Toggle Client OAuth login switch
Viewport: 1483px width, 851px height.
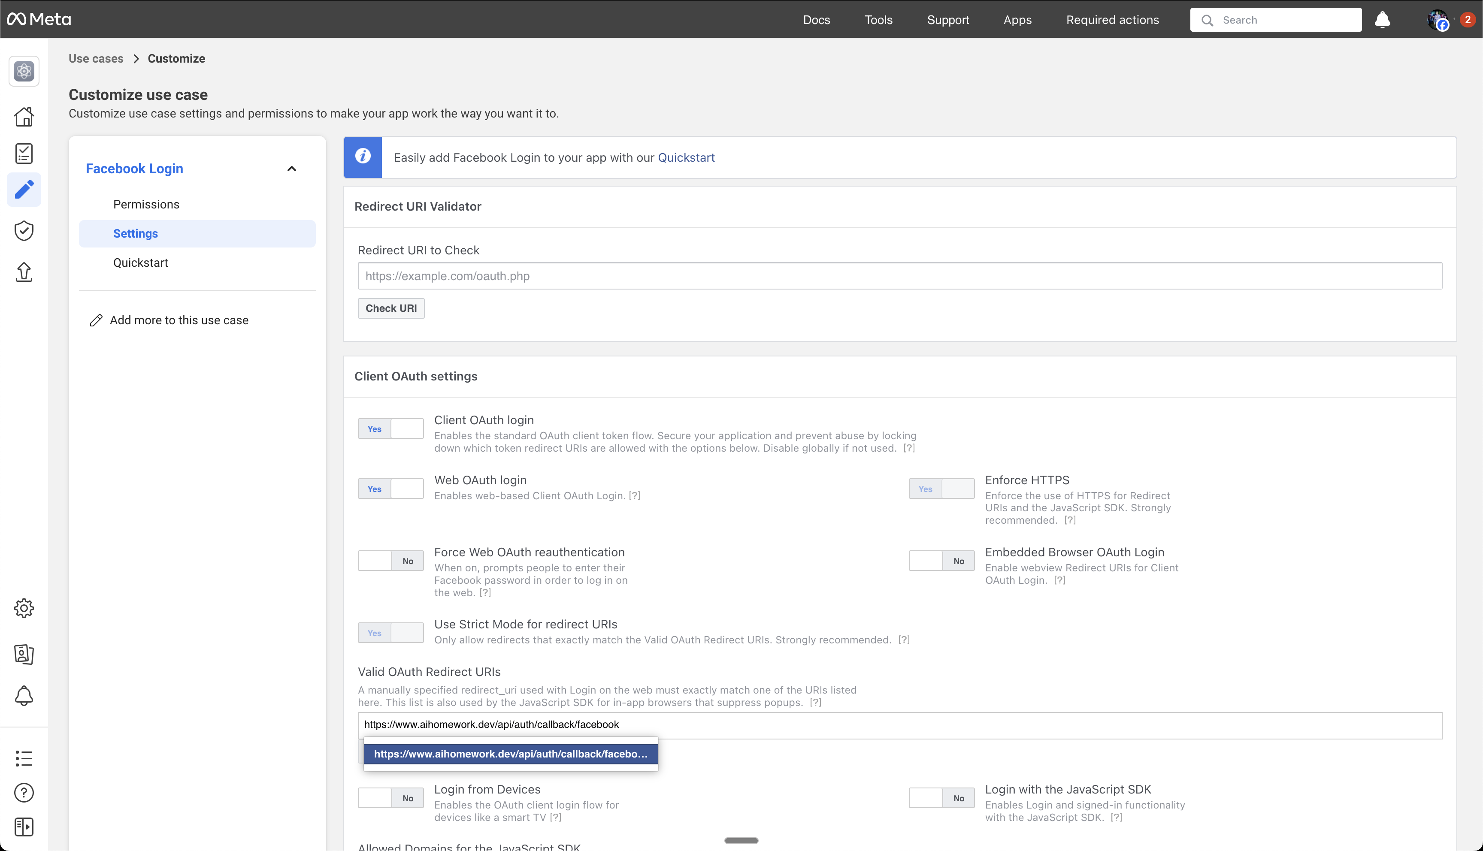pos(390,429)
